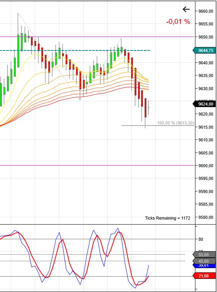
Task: Click the 9600,00 price axis label
Action: (x=206, y=166)
